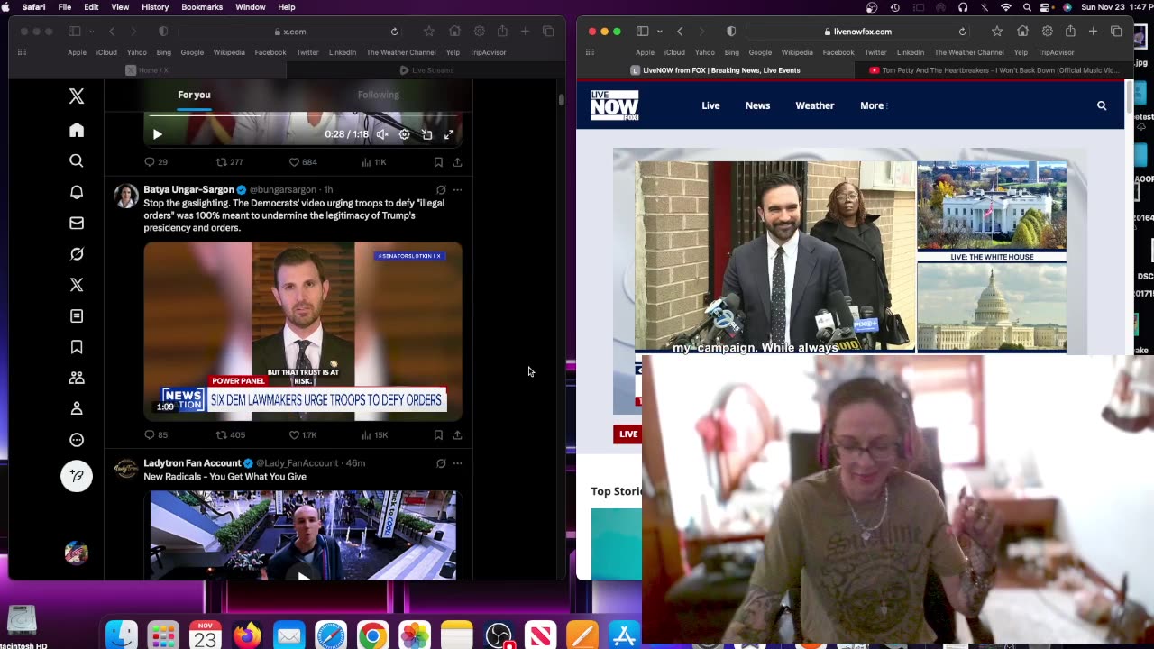Go to X Home via house icon
The width and height of the screenshot is (1154, 649).
pos(77,130)
